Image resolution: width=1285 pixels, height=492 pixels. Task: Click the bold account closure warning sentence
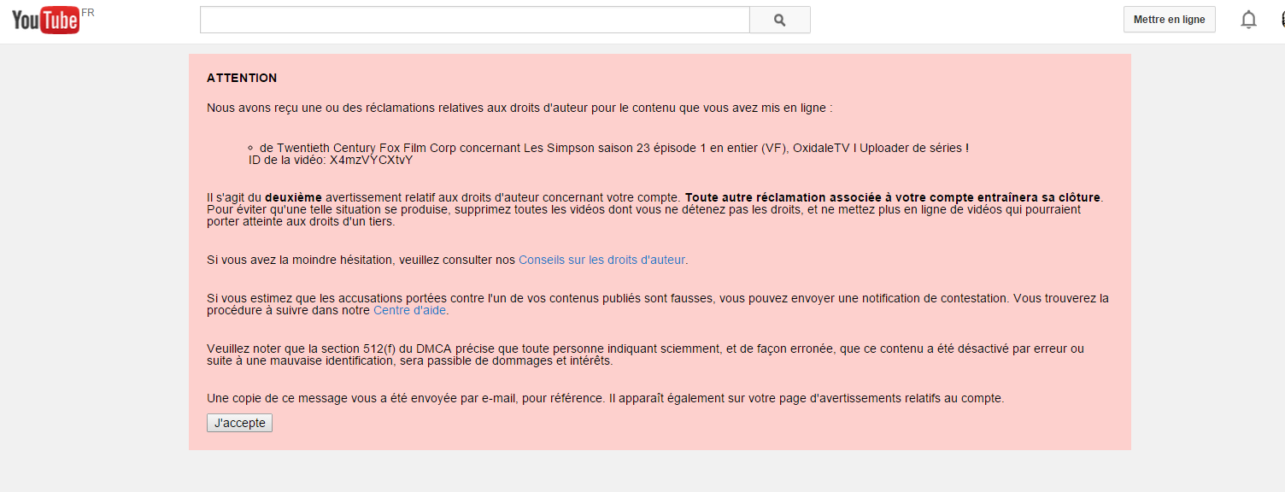coord(893,197)
